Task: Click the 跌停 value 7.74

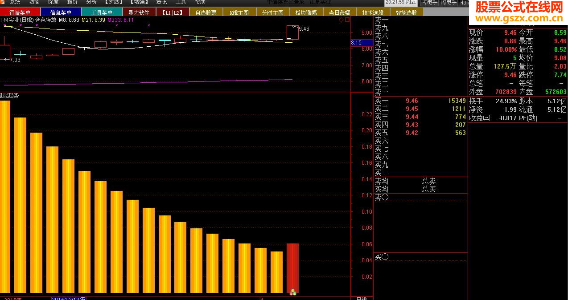Action: tap(560, 75)
